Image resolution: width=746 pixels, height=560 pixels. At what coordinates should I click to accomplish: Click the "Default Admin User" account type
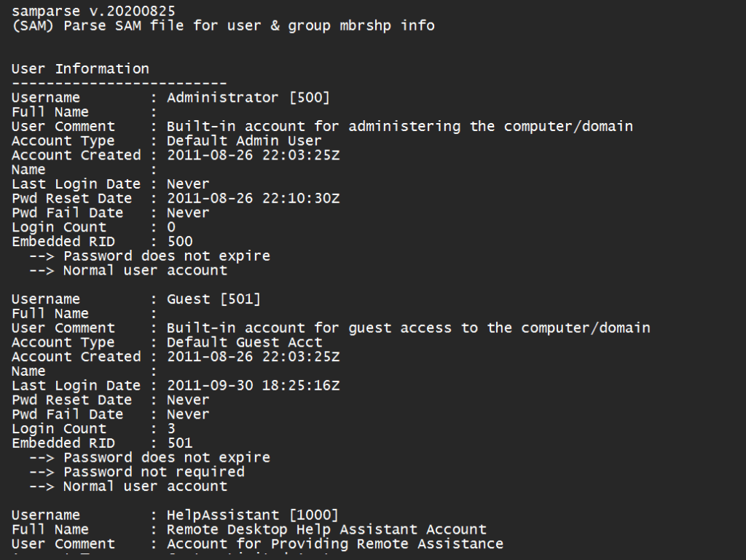244,141
